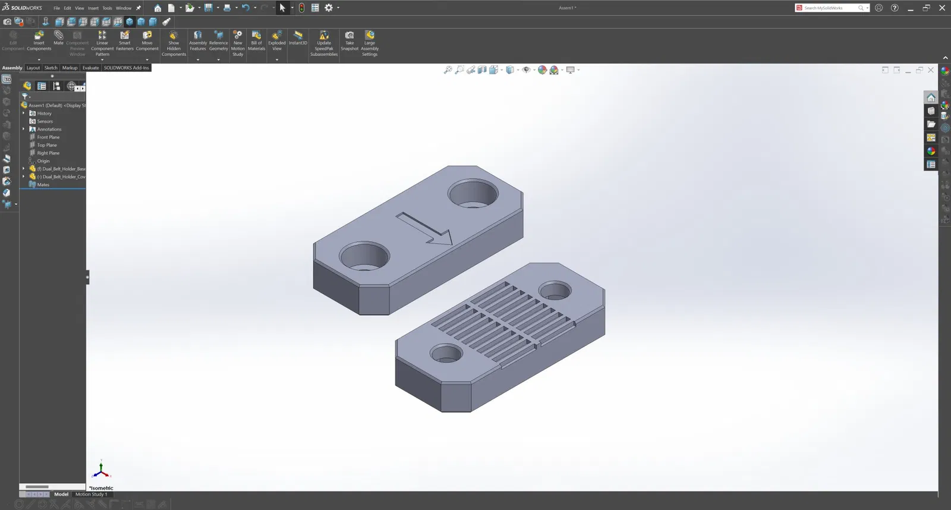951x510 pixels.
Task: Toggle 3D view button in sidebar
Action: coord(7,79)
